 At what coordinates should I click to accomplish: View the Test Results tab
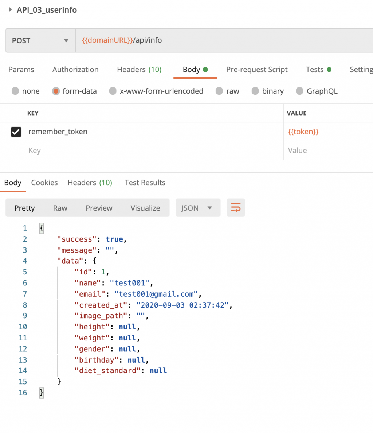[x=145, y=183]
